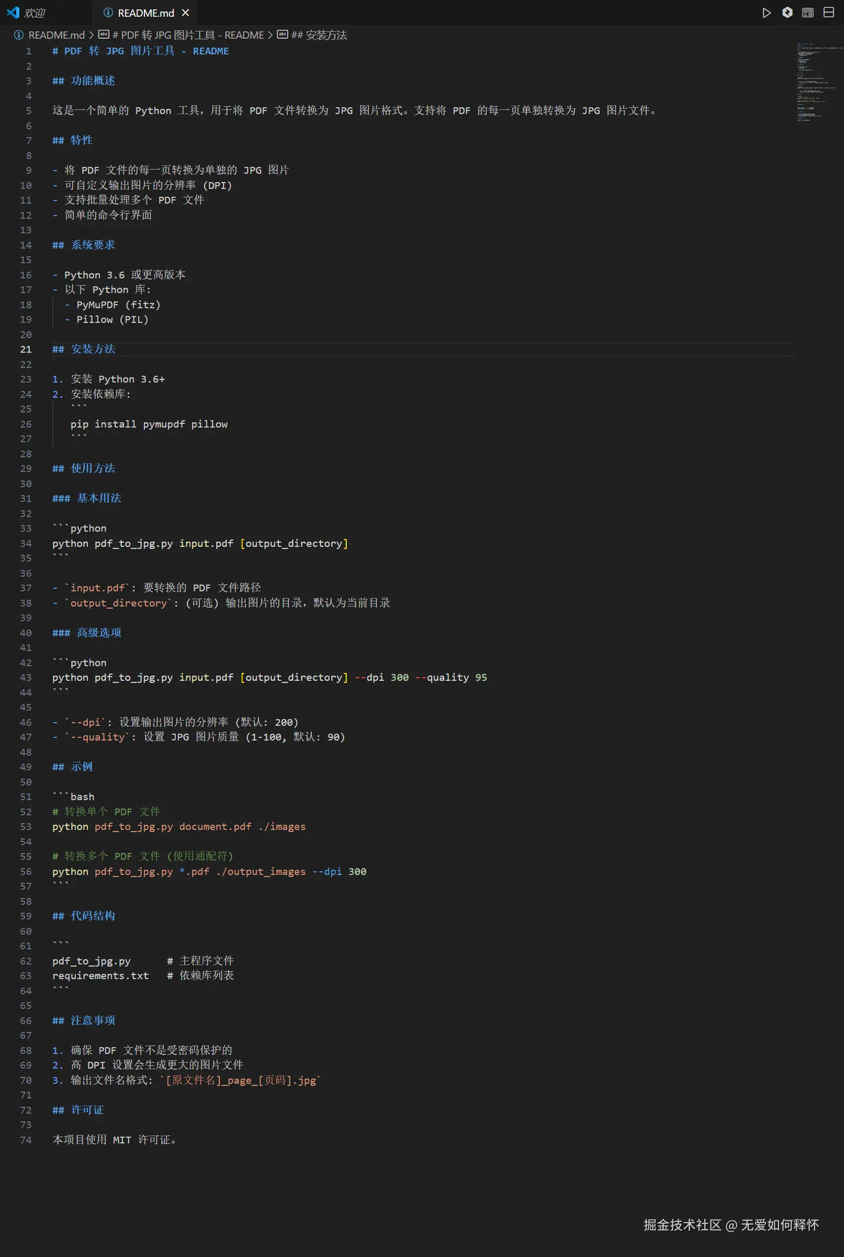Viewport: 844px width, 1257px height.
Task: Click '以下 Python 库:' bullet
Action: (108, 289)
